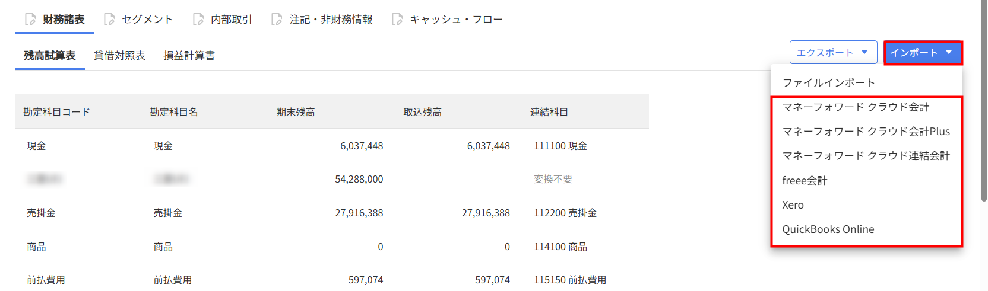The image size is (988, 291).
Task: Switch to the 貸借対照表 tab
Action: [119, 56]
